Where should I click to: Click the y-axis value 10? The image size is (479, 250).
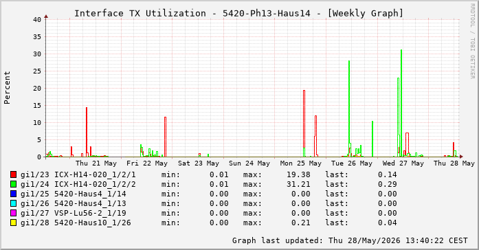(37, 123)
